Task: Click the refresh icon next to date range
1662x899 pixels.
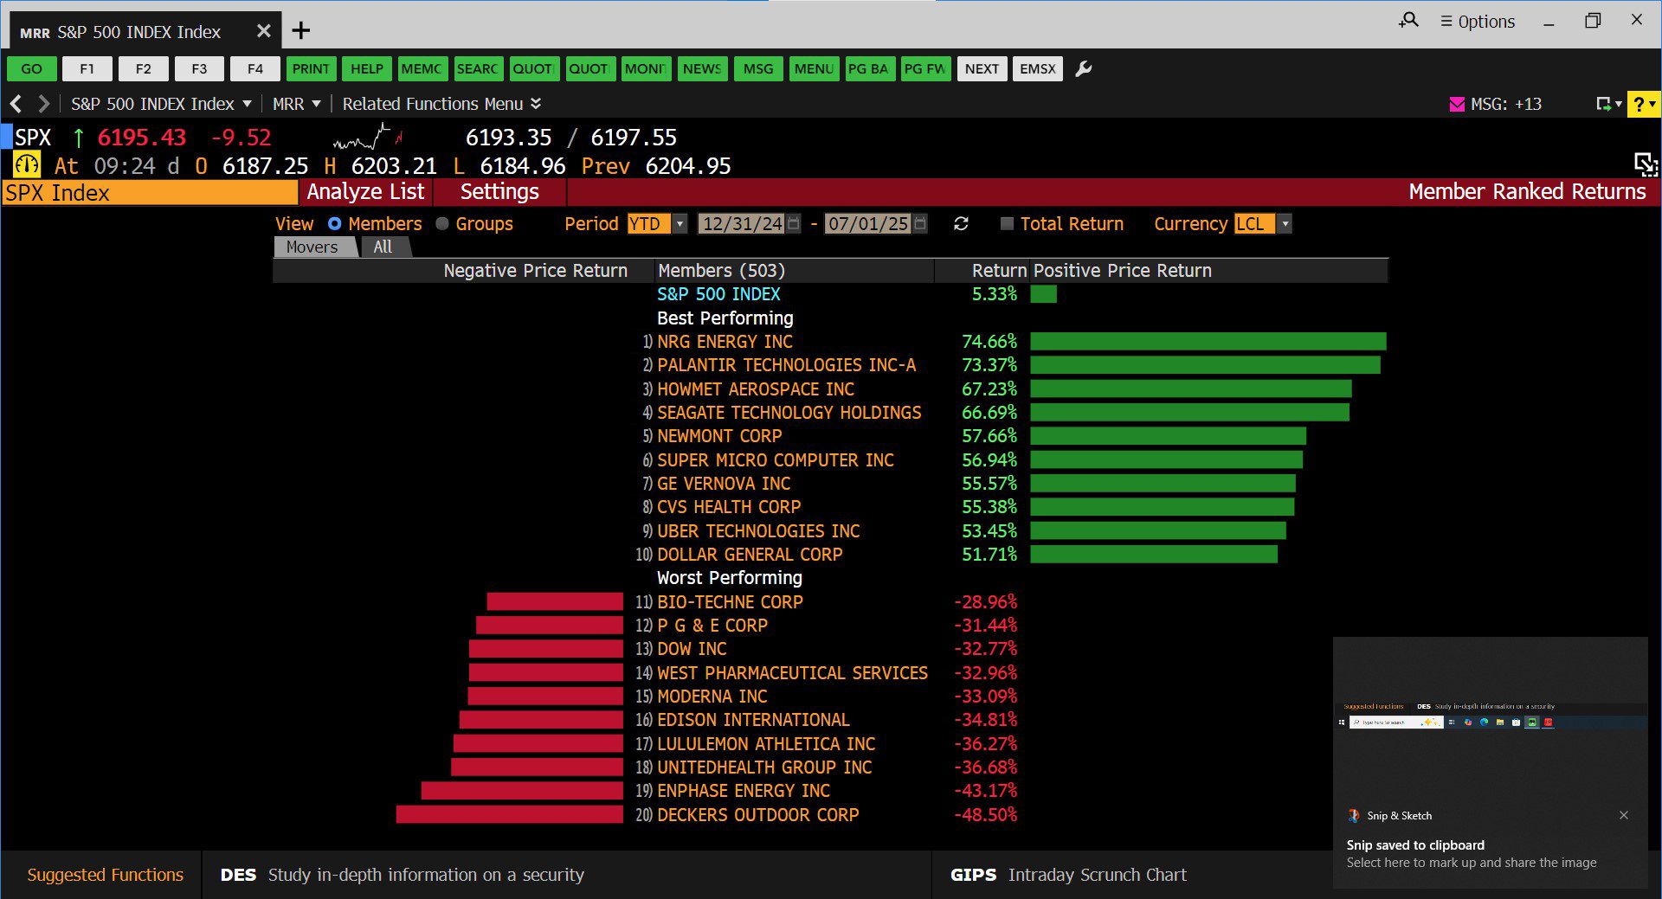Action: pyautogui.click(x=961, y=224)
